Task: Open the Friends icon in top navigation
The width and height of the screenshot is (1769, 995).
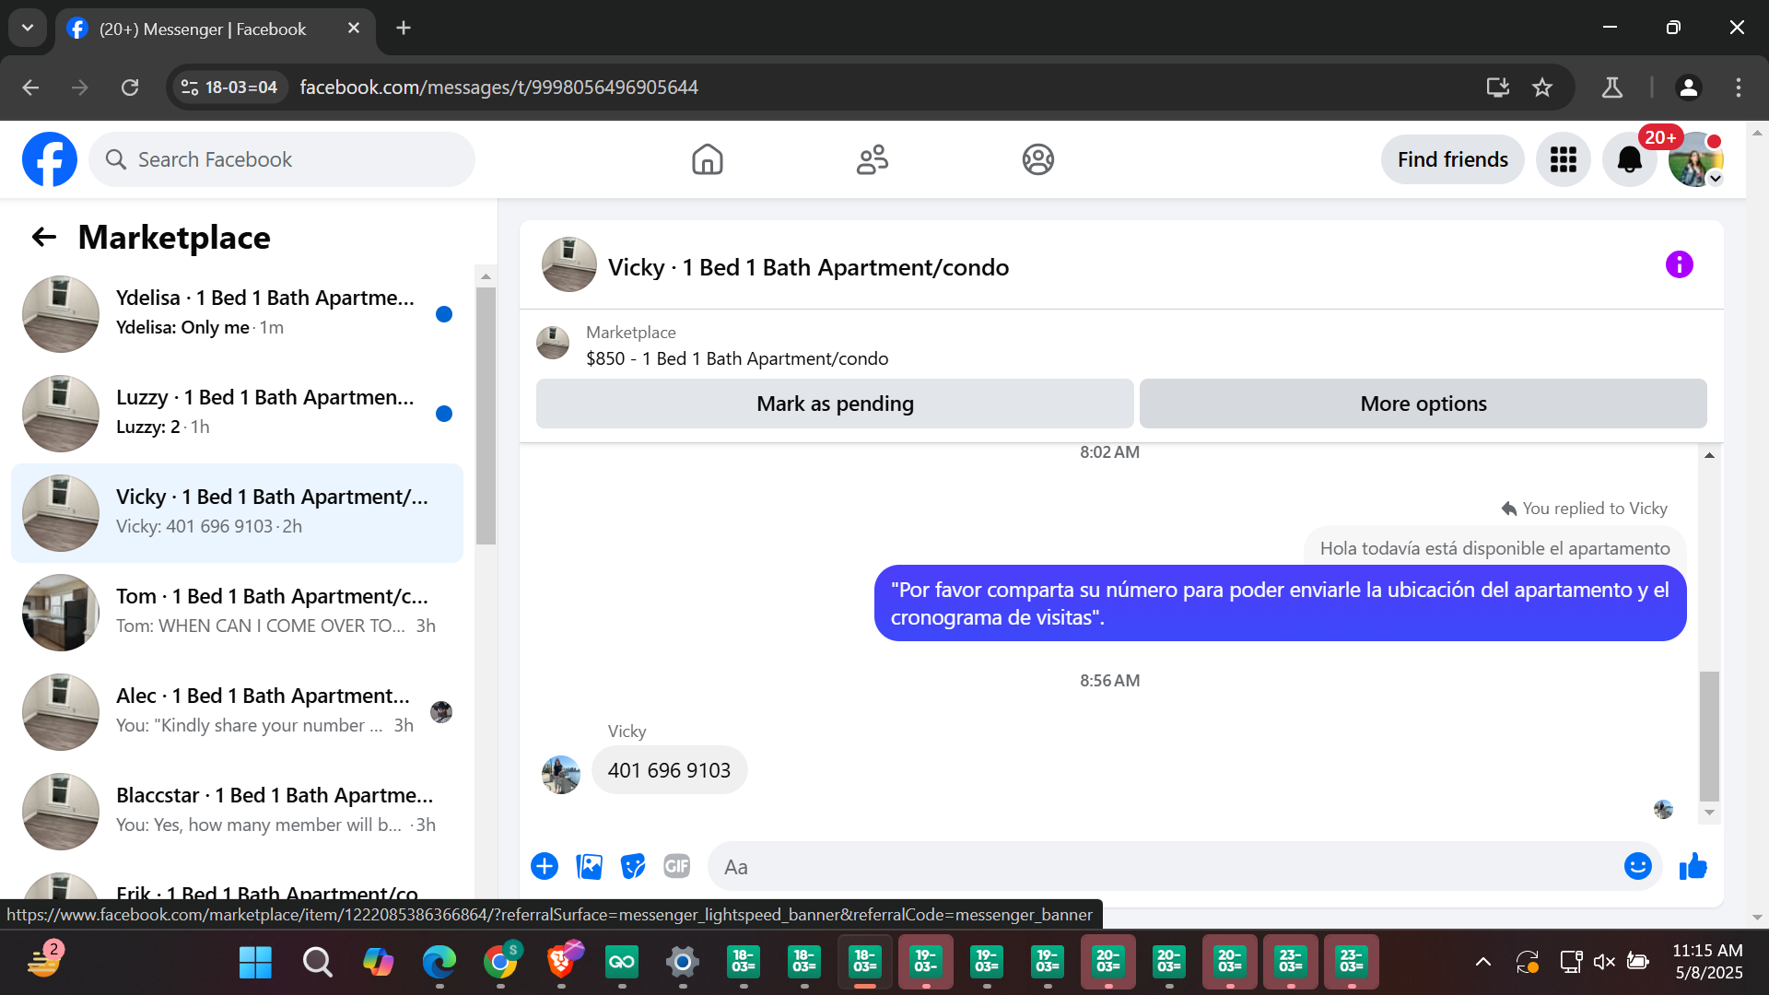Action: tap(872, 159)
